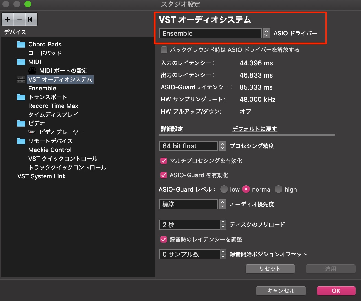Image resolution: width=361 pixels, height=301 pixels.
Task: Click the 詳細設定 section heading
Action: pos(172,129)
